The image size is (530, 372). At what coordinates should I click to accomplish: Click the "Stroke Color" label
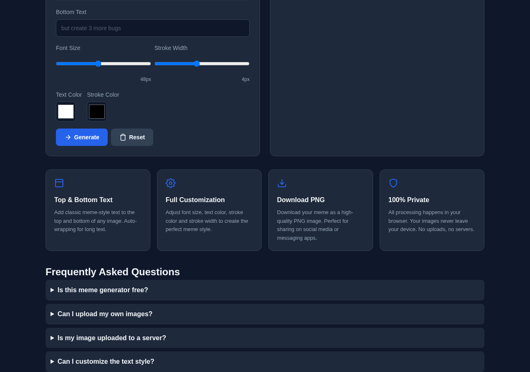coord(103,95)
